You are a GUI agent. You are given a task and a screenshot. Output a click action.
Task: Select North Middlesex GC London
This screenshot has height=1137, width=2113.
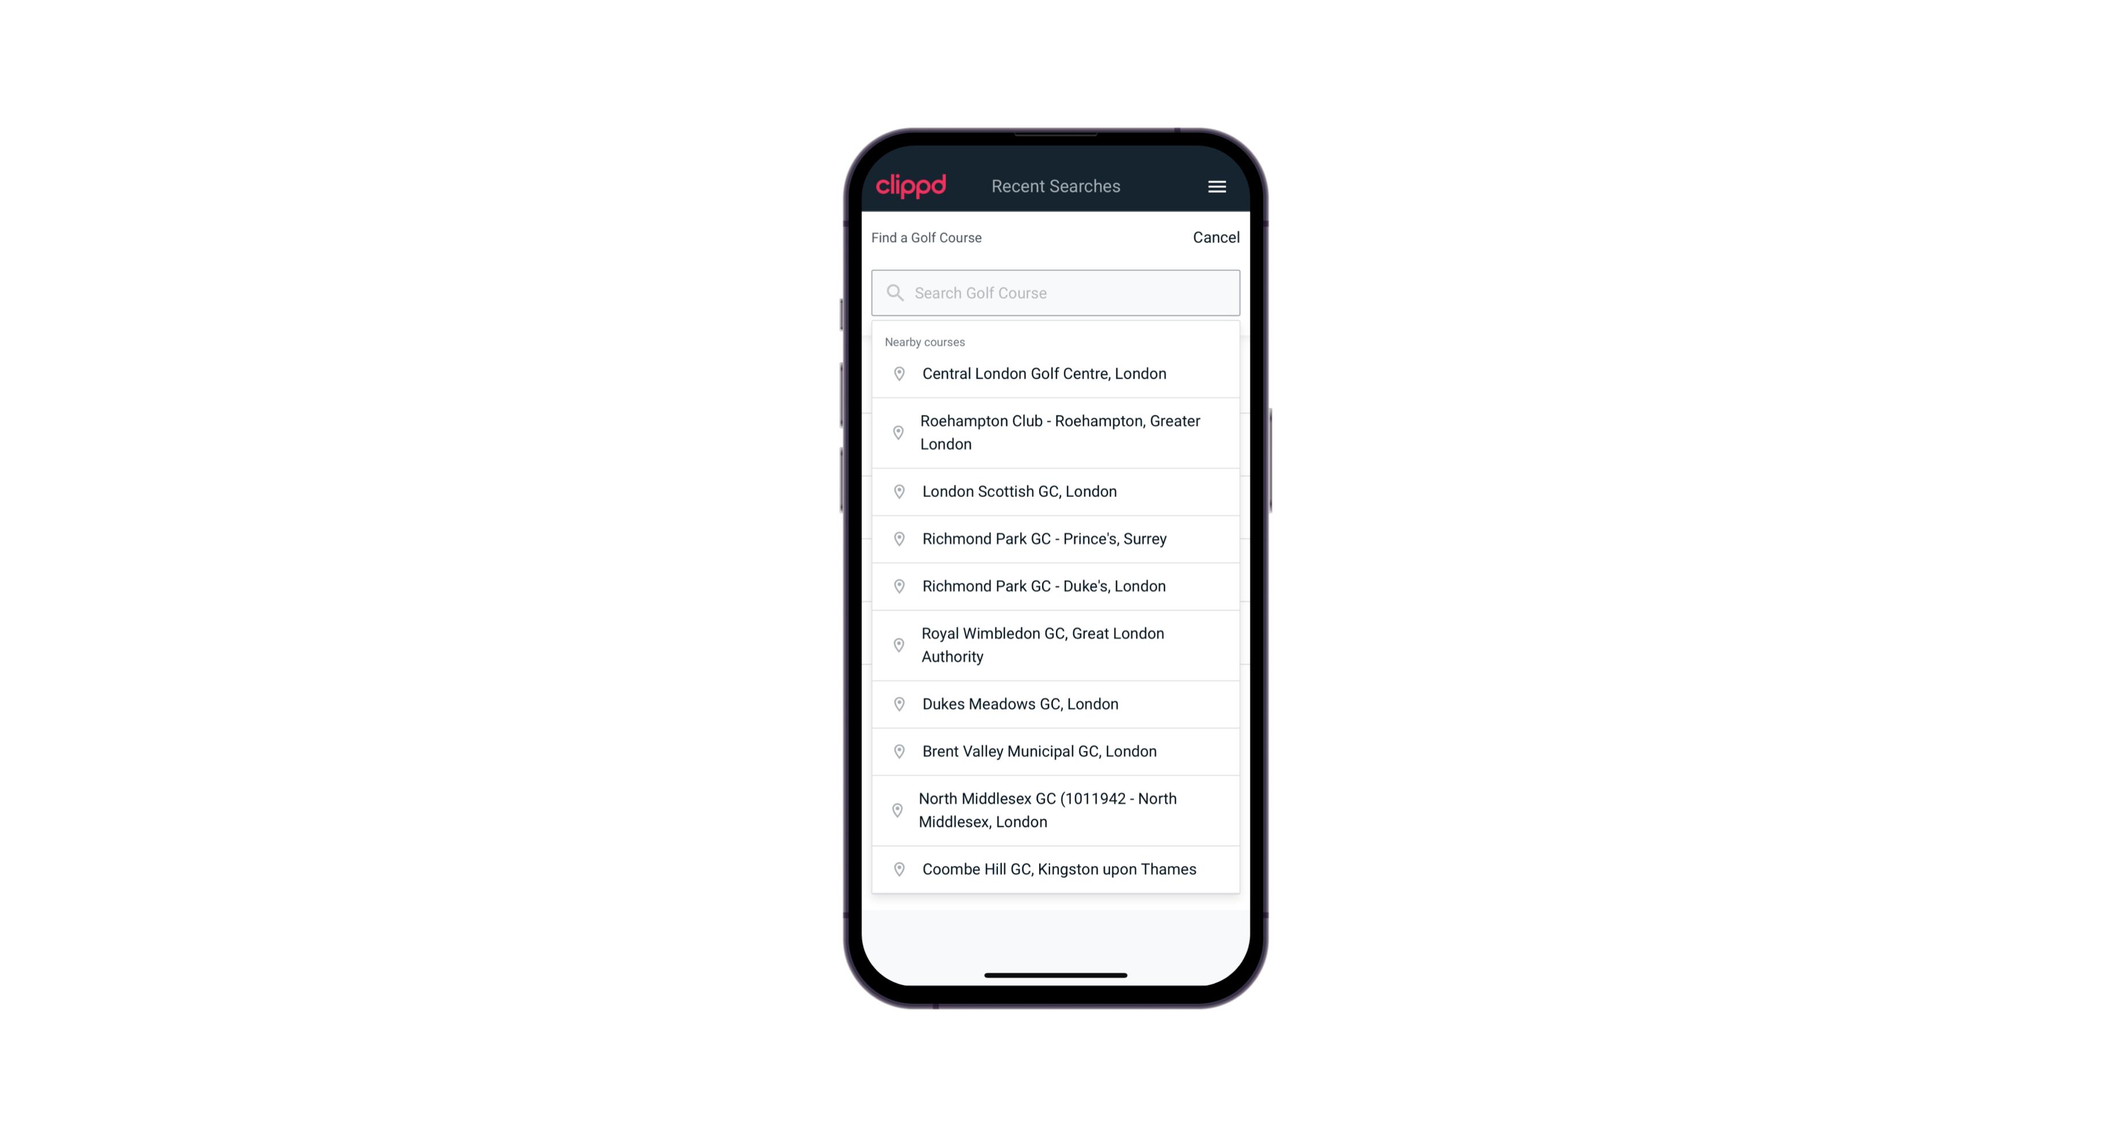point(1056,811)
